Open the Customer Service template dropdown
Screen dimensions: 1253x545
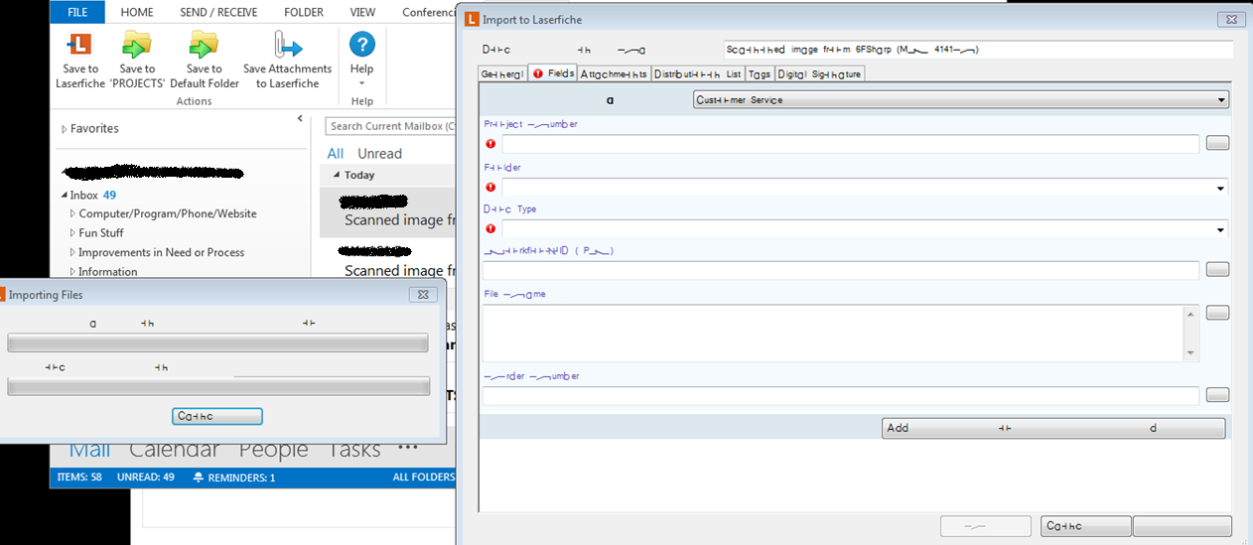(x=960, y=99)
